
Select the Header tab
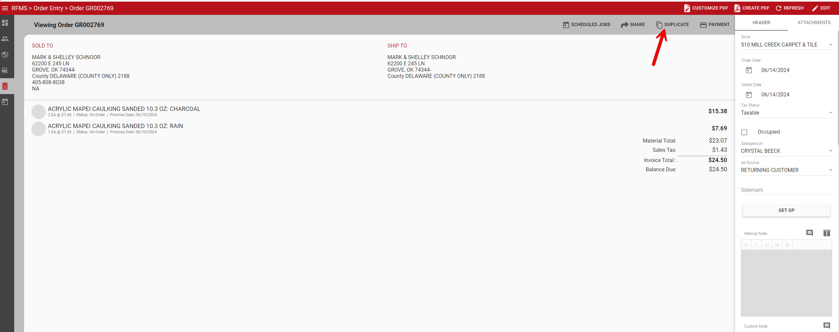[x=761, y=23]
